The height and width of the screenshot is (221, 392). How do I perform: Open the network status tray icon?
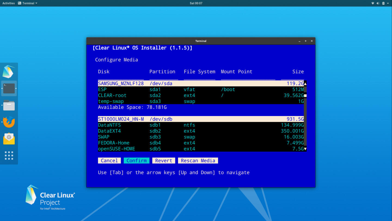[x=373, y=3]
